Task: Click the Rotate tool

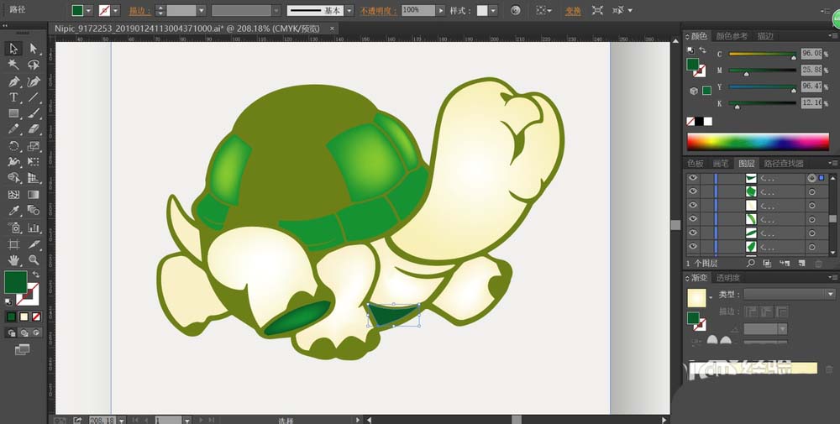Action: coord(14,146)
